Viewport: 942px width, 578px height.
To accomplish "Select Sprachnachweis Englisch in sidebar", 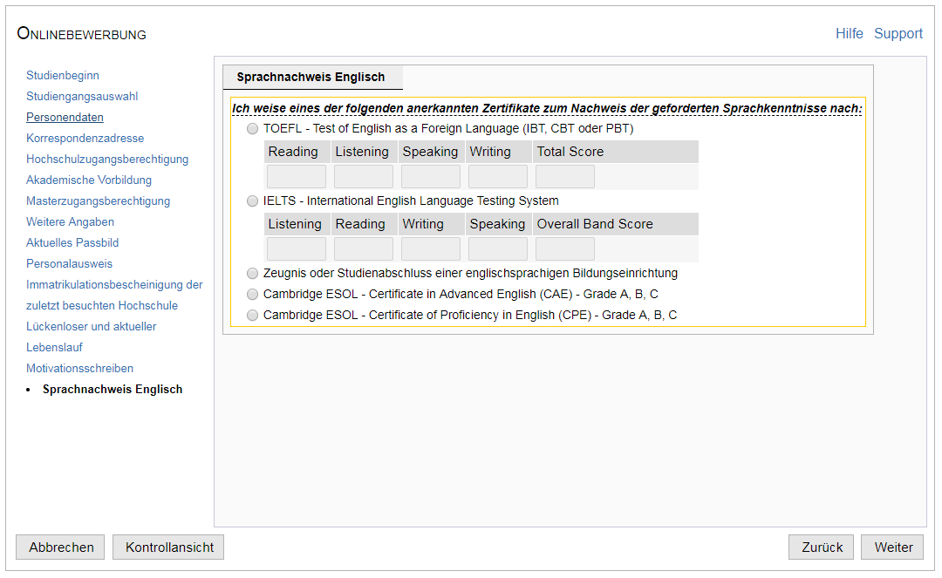I will tap(113, 390).
